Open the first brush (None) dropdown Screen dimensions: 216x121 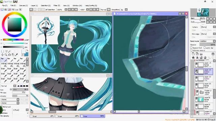10,99
